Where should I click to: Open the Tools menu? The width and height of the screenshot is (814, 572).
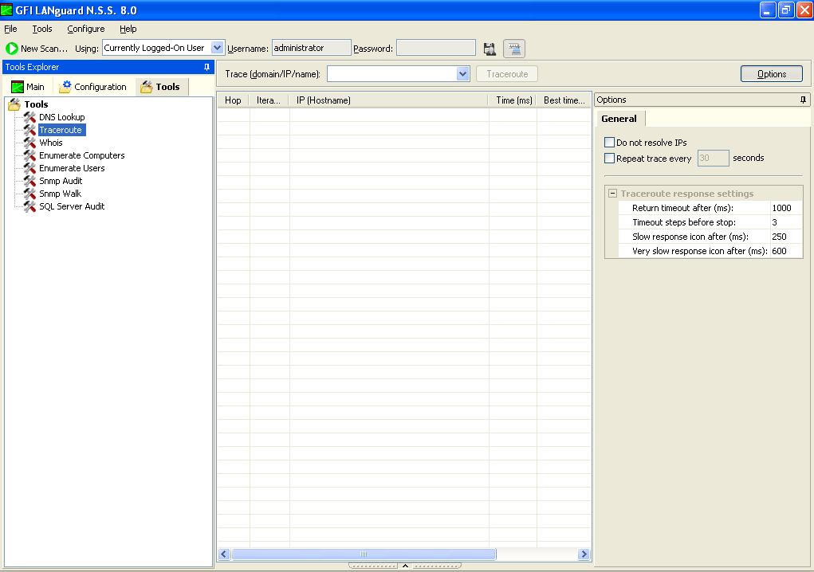42,29
